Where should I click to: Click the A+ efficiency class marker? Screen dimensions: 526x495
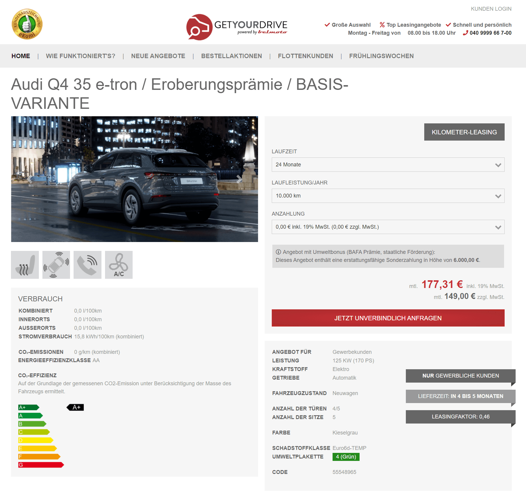point(75,408)
